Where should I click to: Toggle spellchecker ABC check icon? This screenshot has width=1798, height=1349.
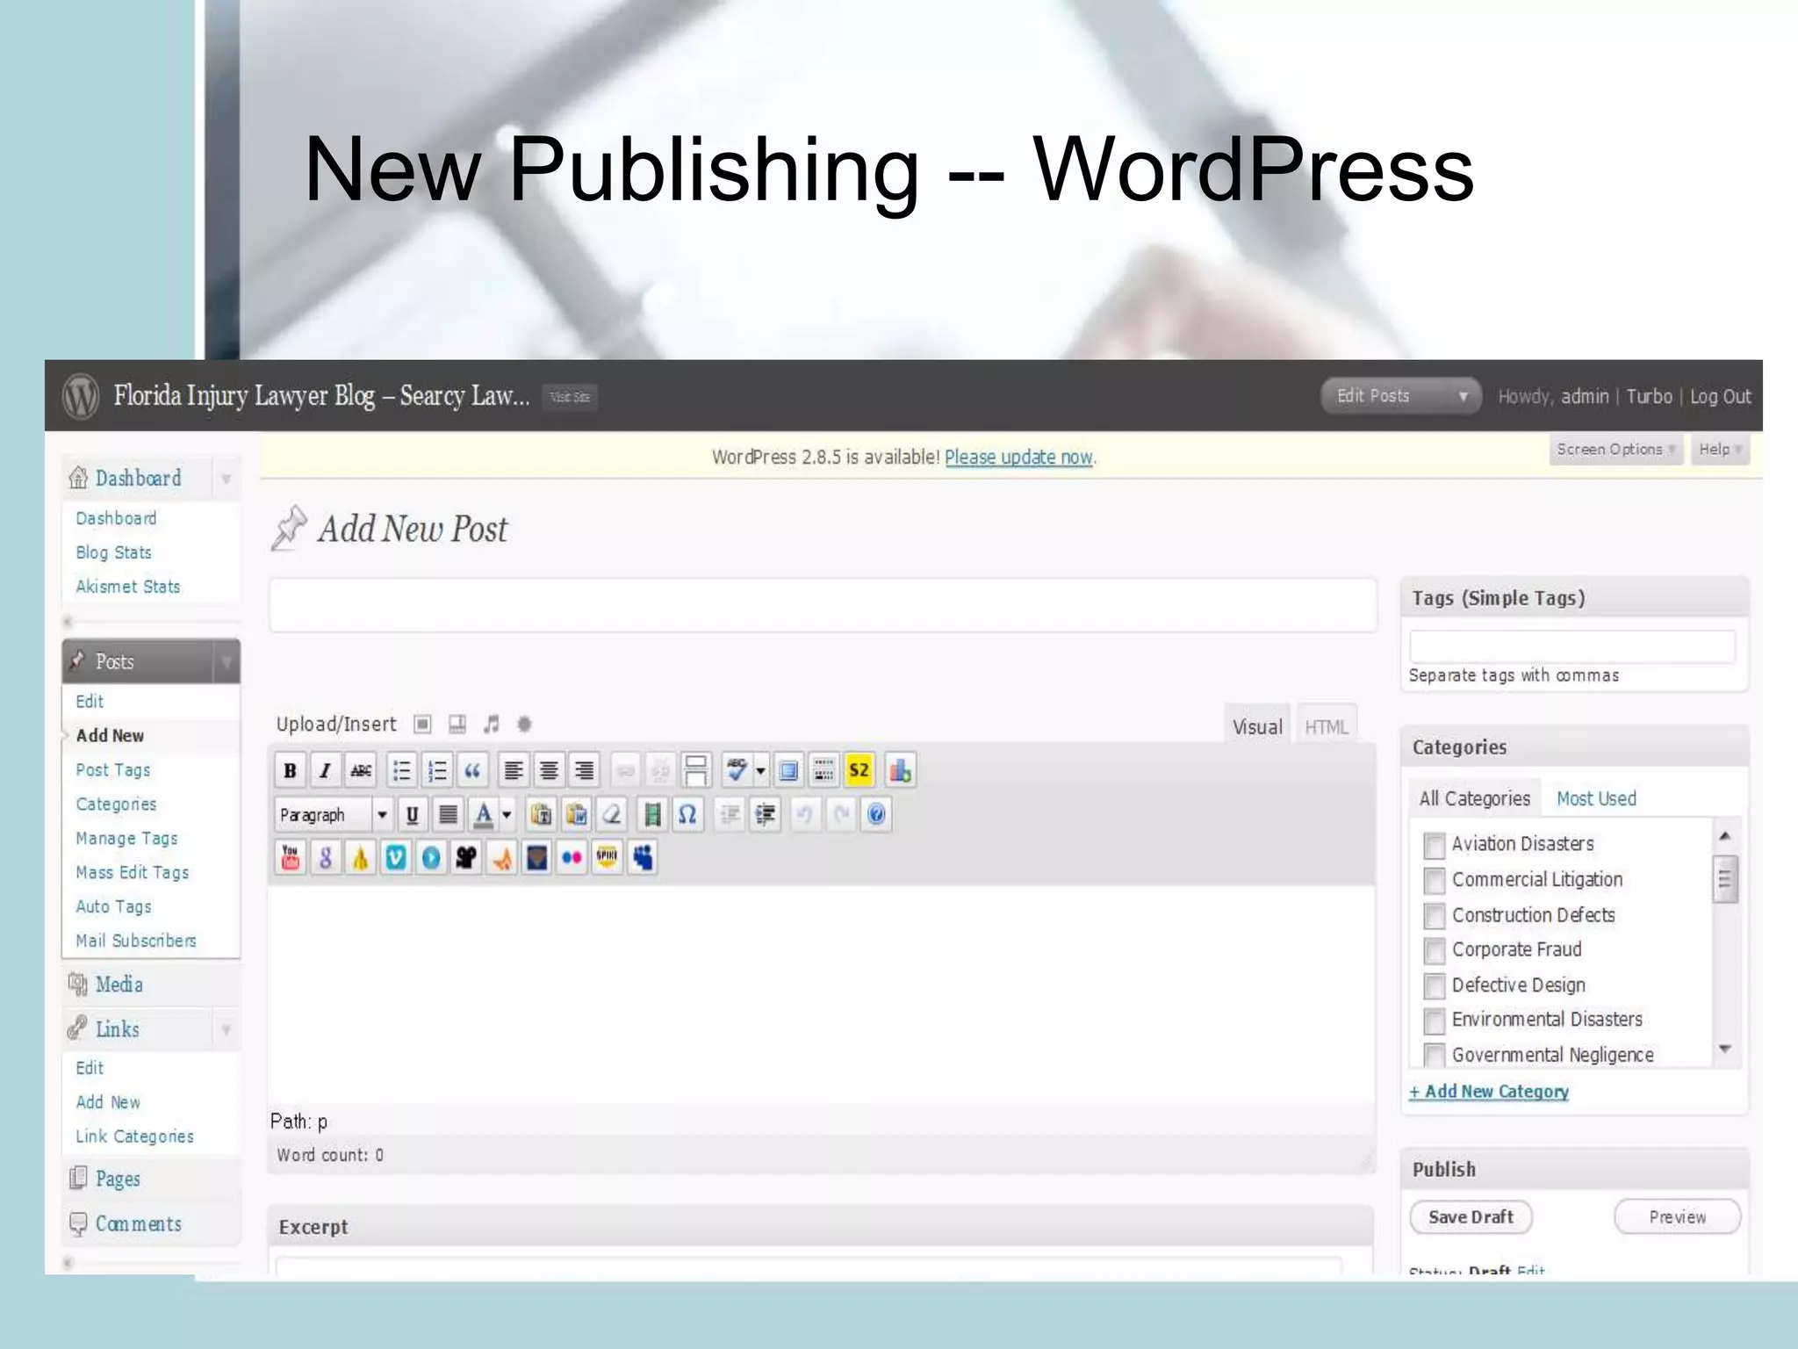pos(737,771)
